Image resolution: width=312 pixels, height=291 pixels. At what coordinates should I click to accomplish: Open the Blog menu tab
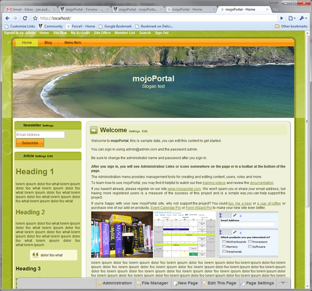pyautogui.click(x=48, y=42)
